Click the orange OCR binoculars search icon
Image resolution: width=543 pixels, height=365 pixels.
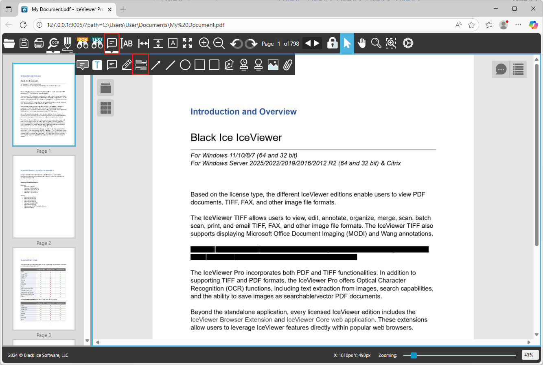(x=83, y=43)
